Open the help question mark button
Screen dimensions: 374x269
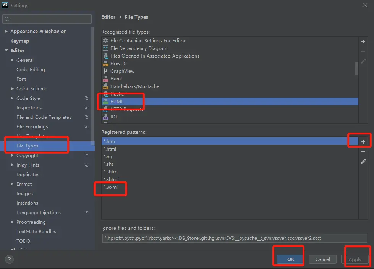(9, 259)
